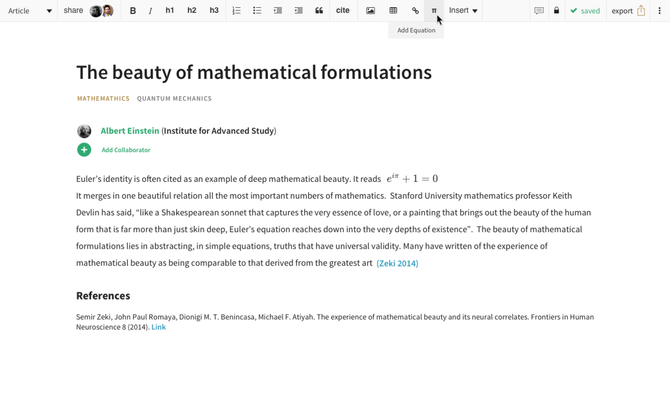Click the hyperlink chain icon
Viewport: 670px width, 419px height.
click(x=415, y=11)
